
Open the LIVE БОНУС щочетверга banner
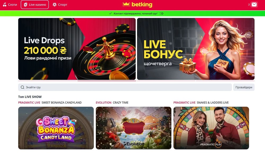[196, 49]
